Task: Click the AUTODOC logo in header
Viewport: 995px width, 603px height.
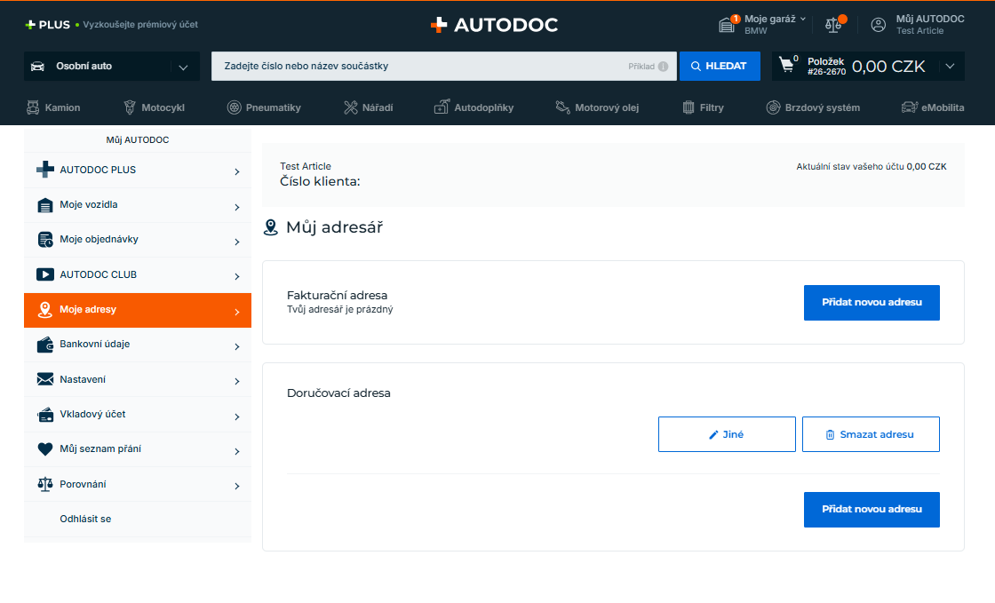Action: (494, 25)
